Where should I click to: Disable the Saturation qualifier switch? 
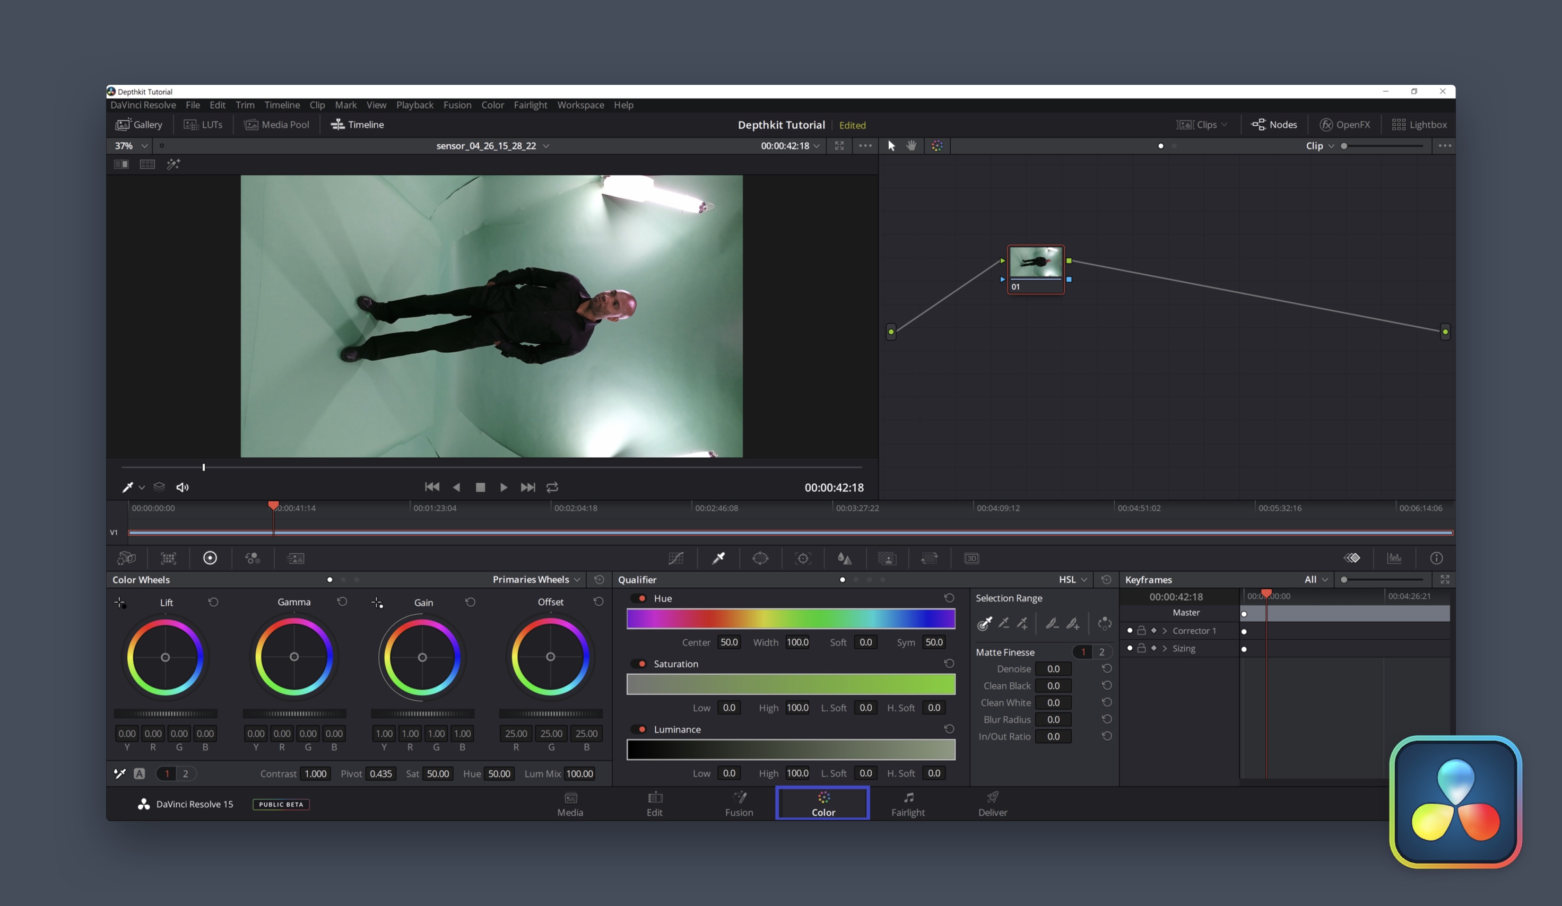(x=639, y=664)
